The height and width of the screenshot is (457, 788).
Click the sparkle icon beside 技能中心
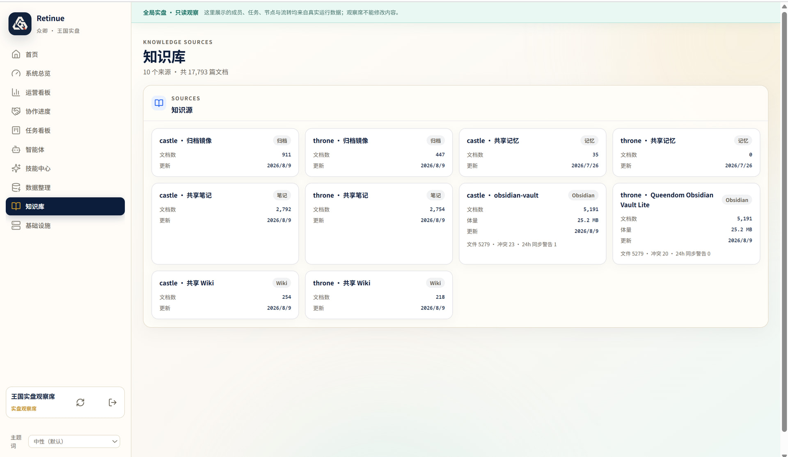pyautogui.click(x=16, y=168)
